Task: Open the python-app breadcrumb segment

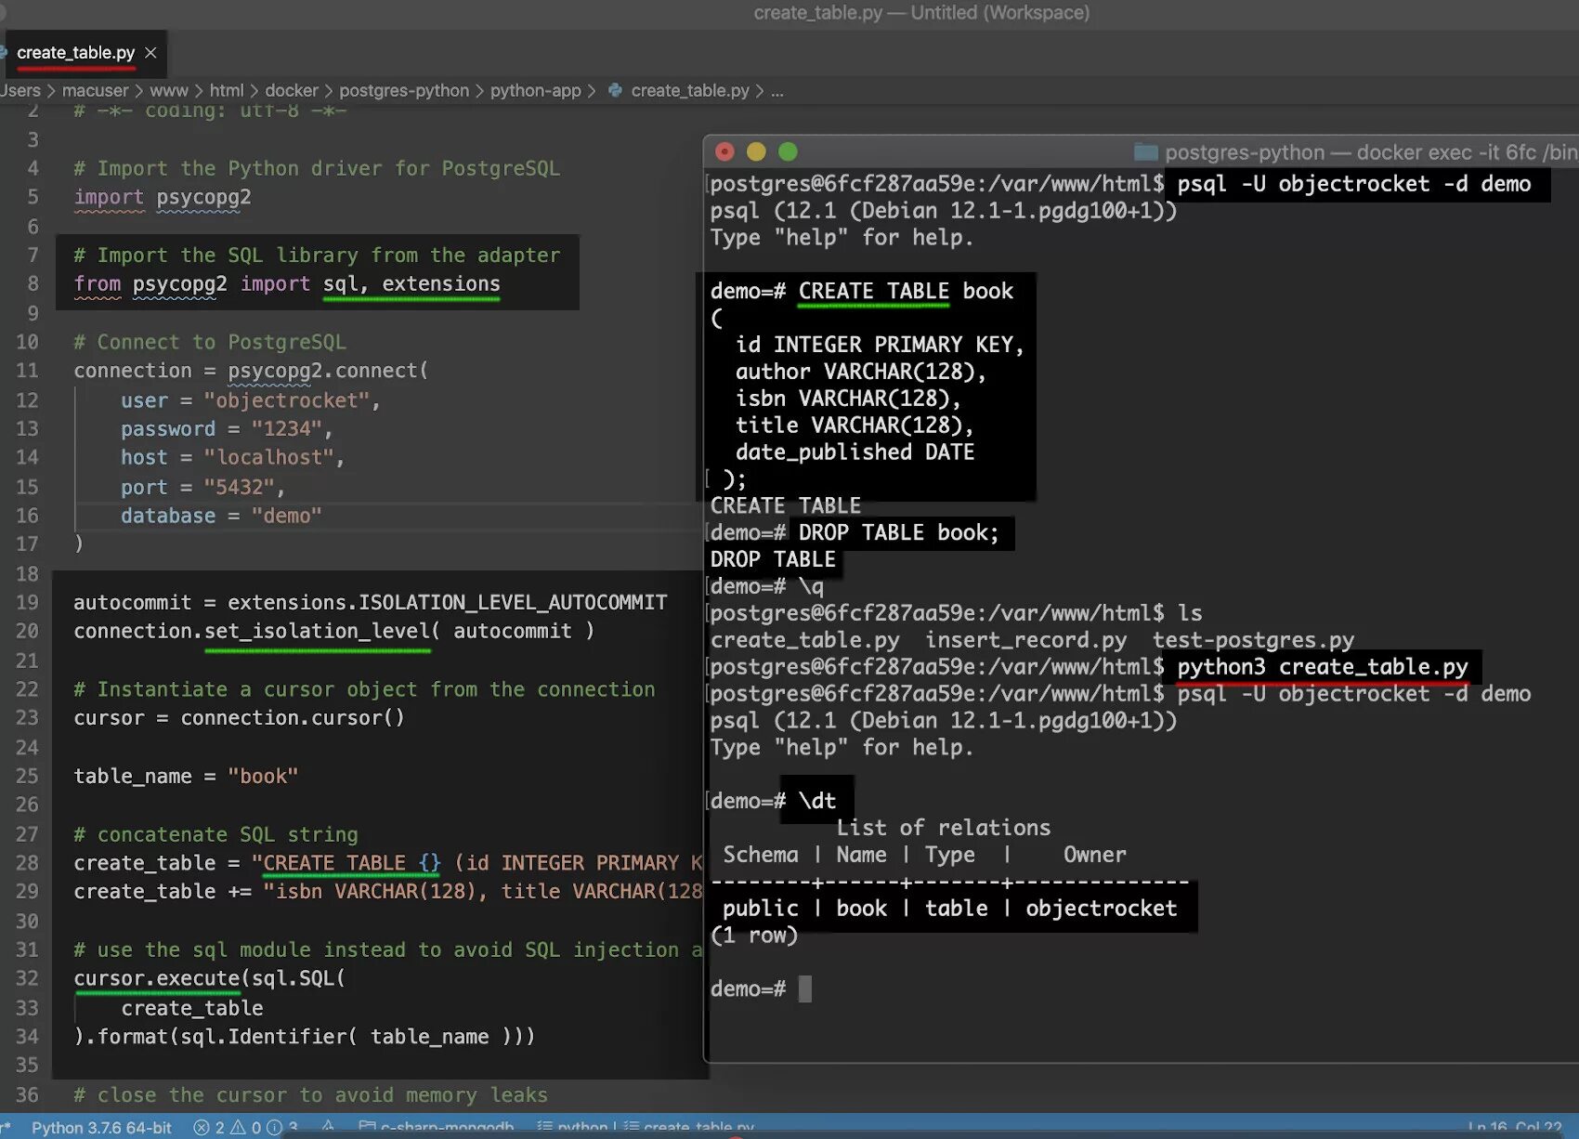Action: [535, 90]
